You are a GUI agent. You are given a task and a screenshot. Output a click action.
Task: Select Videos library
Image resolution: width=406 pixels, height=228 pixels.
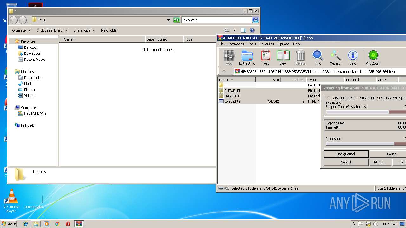pyautogui.click(x=29, y=96)
